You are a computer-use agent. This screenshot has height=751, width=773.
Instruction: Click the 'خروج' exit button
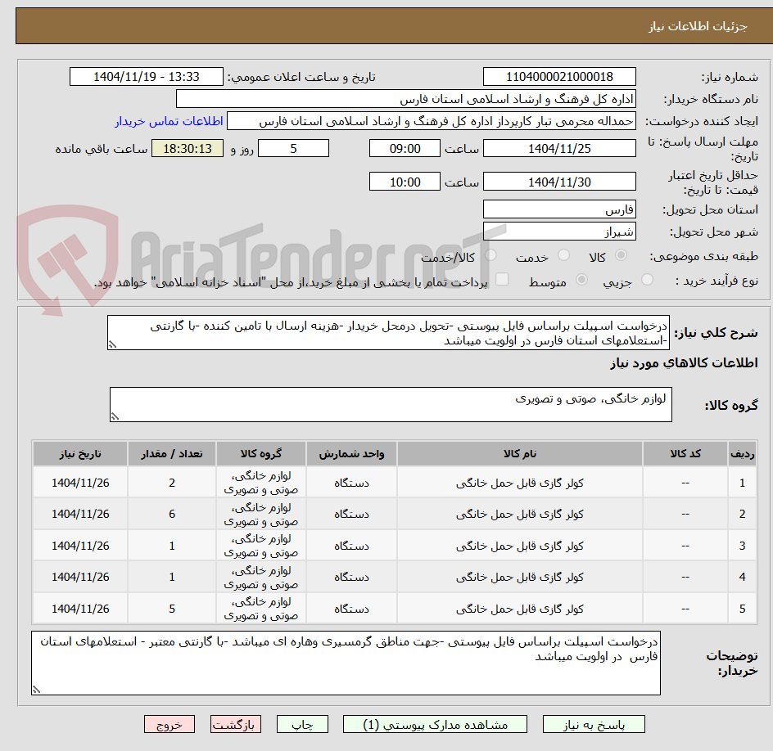point(169,724)
